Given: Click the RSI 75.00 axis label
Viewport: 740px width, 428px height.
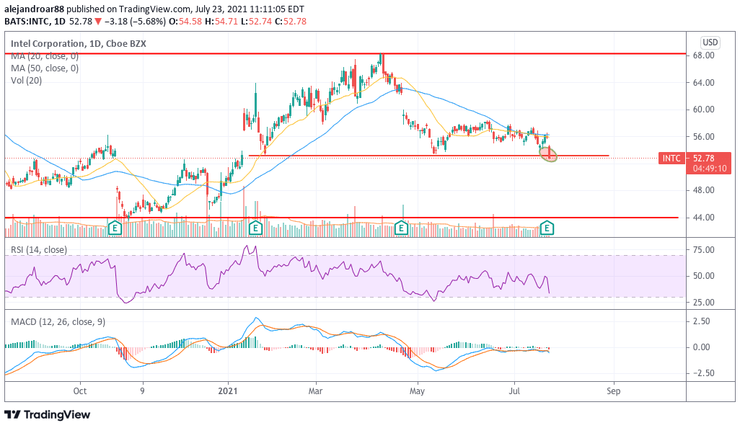Looking at the screenshot, I should pos(703,250).
